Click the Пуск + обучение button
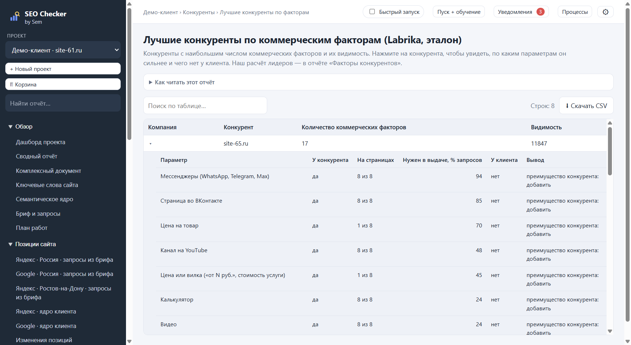Viewport: 631px width, 345px height. (459, 12)
